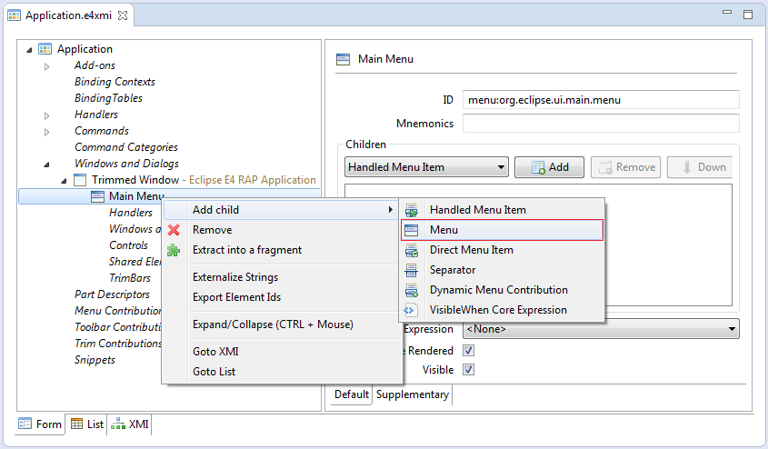Close the Application.e4xmi editor tab
Screen dimensions: 768x449
pyautogui.click(x=123, y=15)
